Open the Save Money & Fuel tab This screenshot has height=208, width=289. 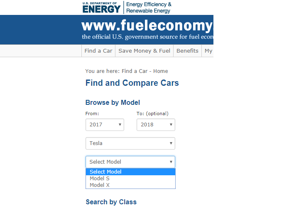tap(144, 51)
